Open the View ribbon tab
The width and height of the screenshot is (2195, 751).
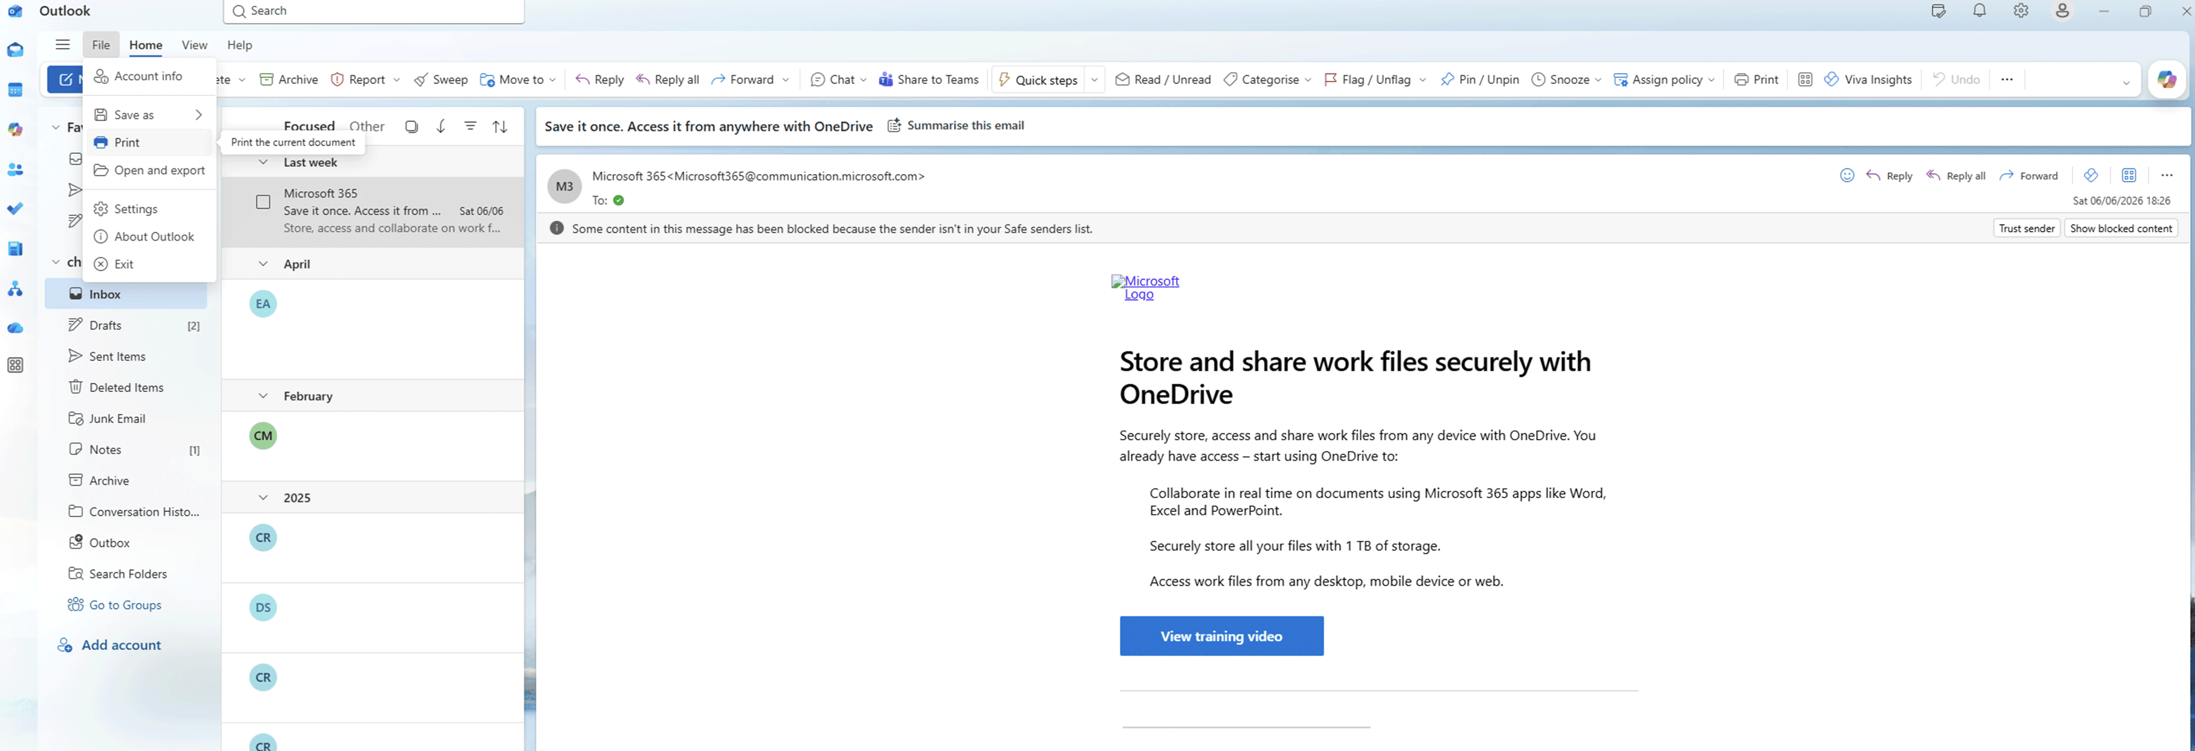pyautogui.click(x=194, y=45)
